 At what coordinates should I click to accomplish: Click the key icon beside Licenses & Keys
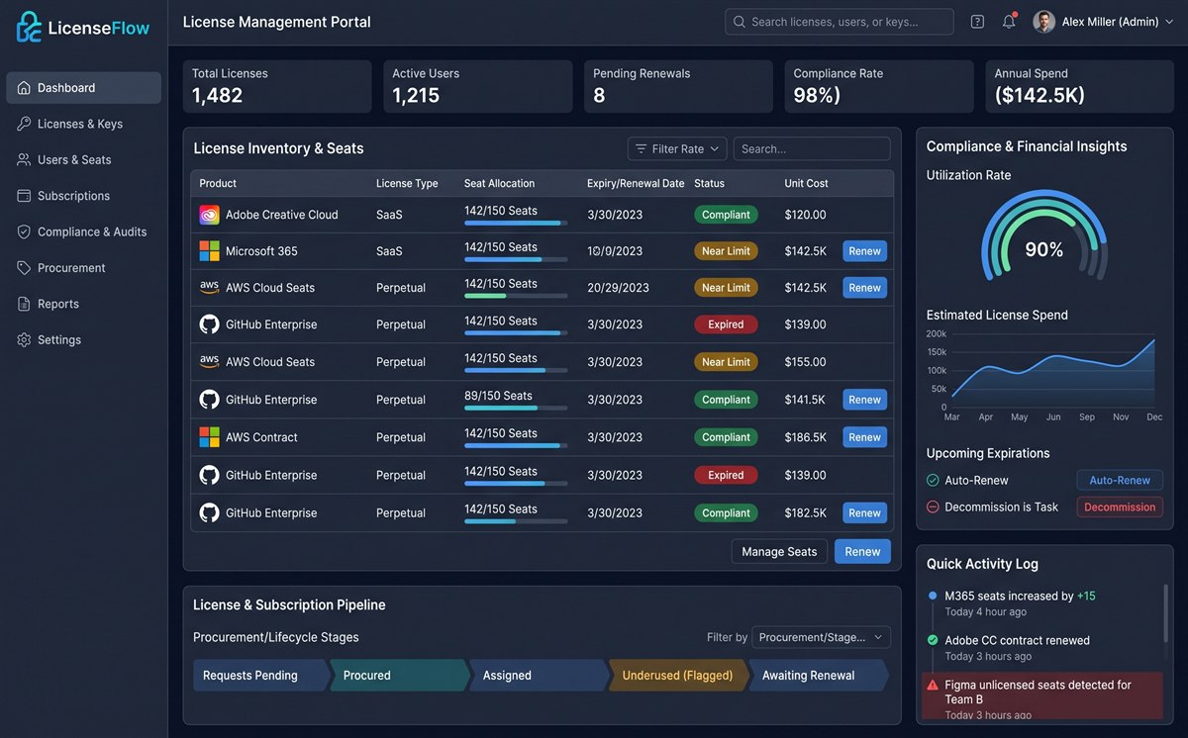click(x=24, y=124)
